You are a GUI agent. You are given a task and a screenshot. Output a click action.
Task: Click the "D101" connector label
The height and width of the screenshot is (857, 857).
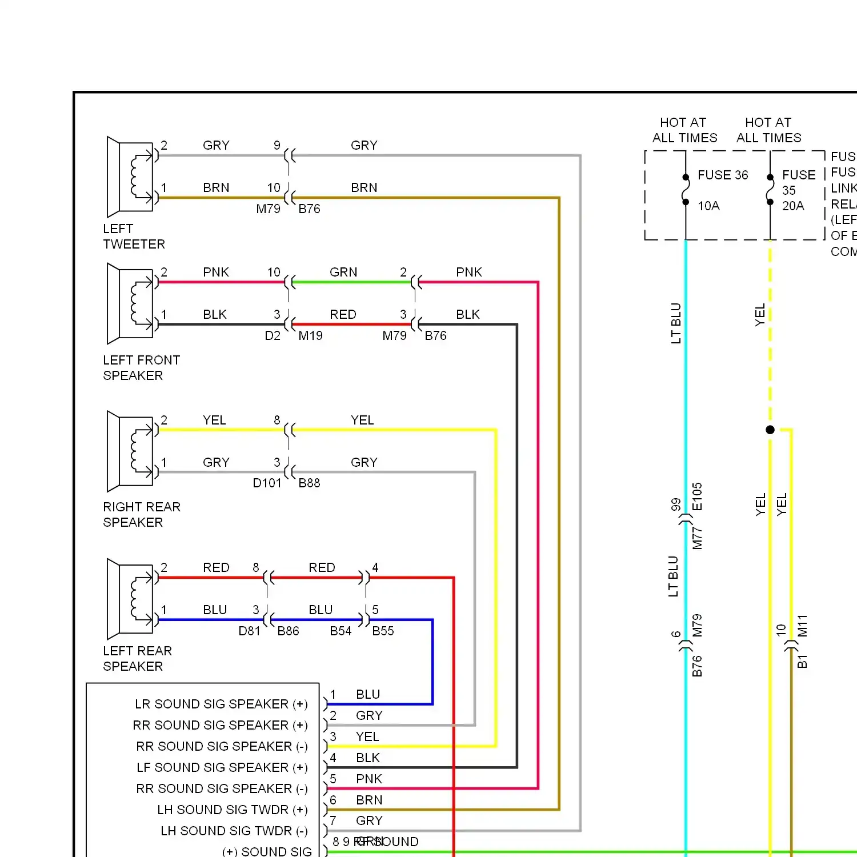click(x=267, y=483)
